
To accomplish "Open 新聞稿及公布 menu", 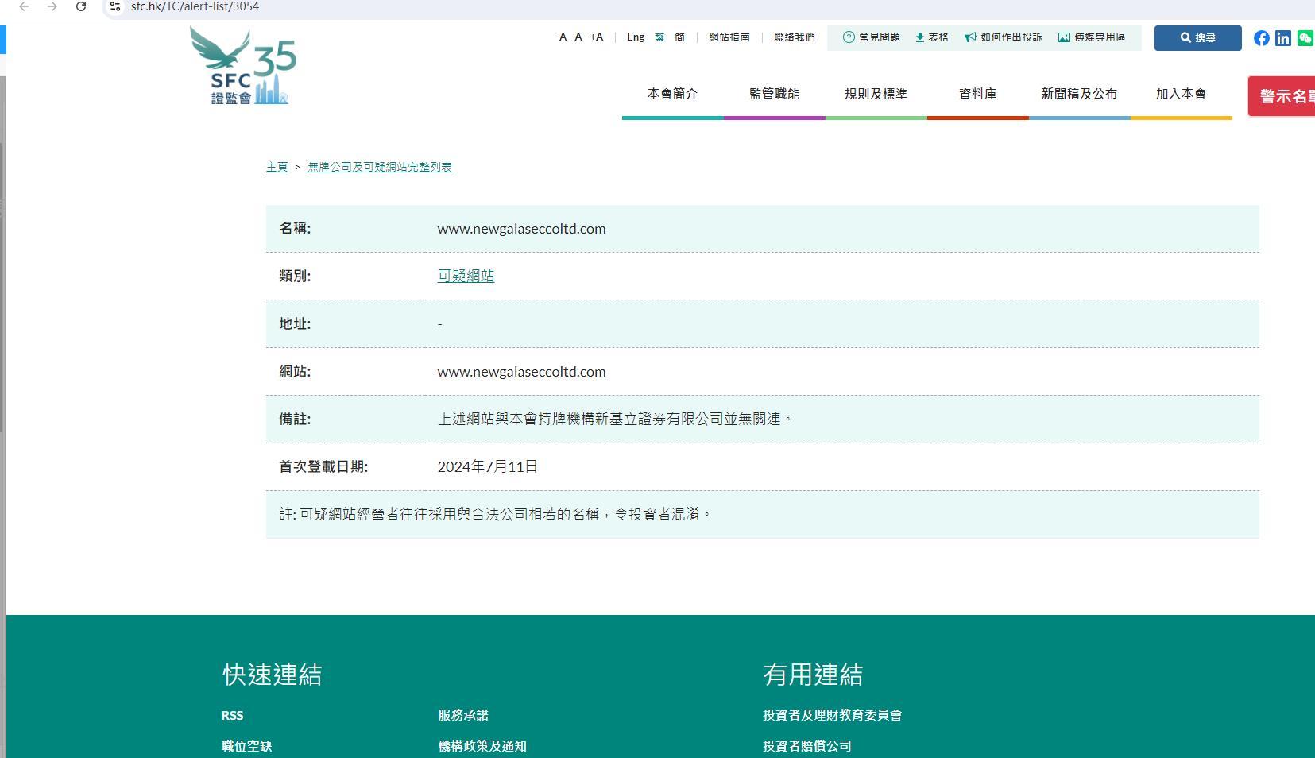I will pyautogui.click(x=1080, y=95).
